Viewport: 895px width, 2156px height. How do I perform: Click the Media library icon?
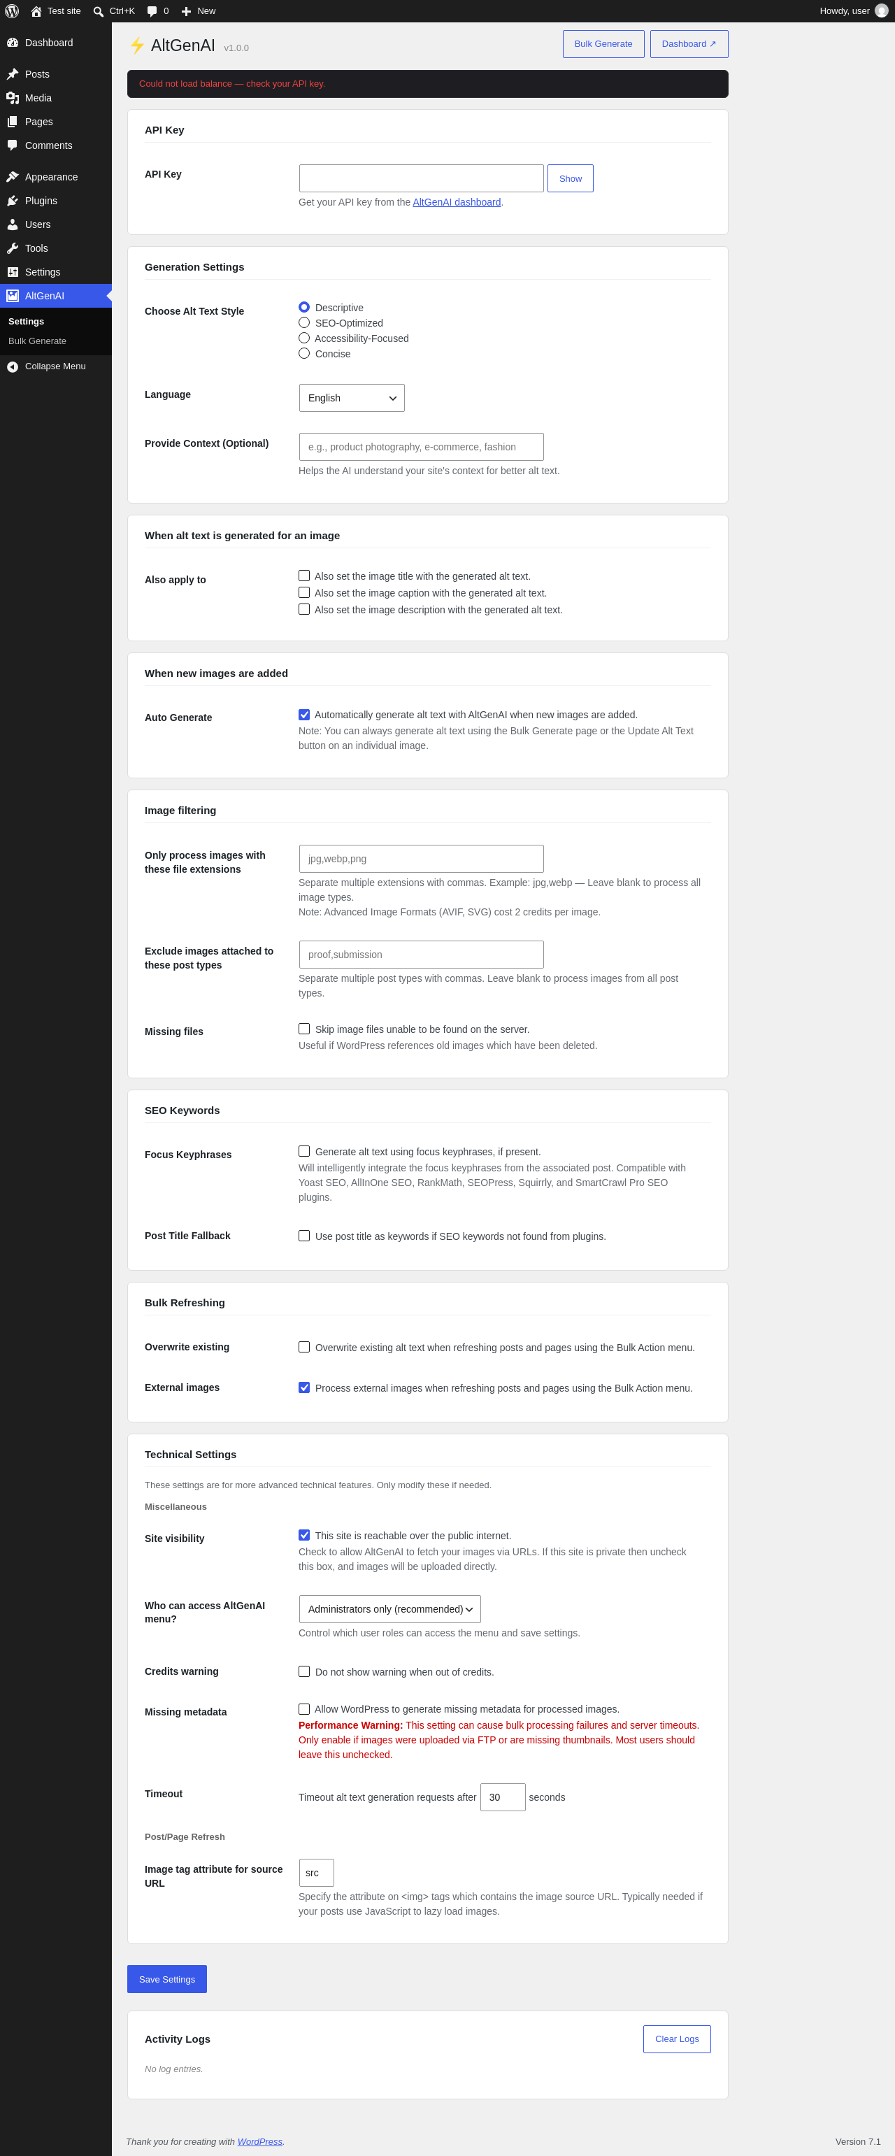(x=13, y=98)
